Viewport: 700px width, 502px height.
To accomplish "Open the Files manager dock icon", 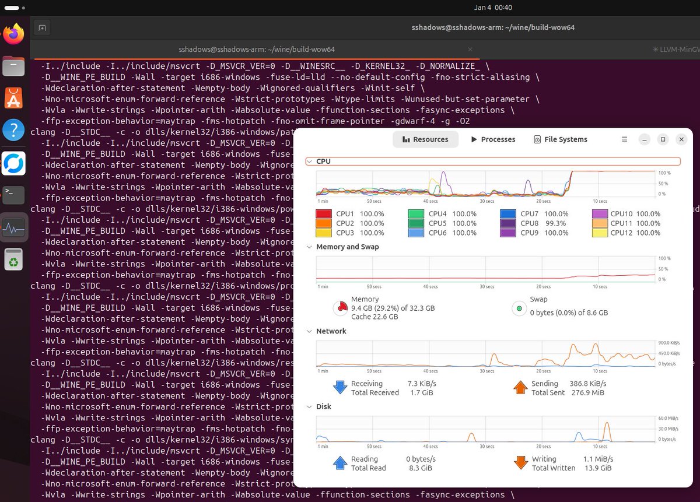I will [14, 66].
